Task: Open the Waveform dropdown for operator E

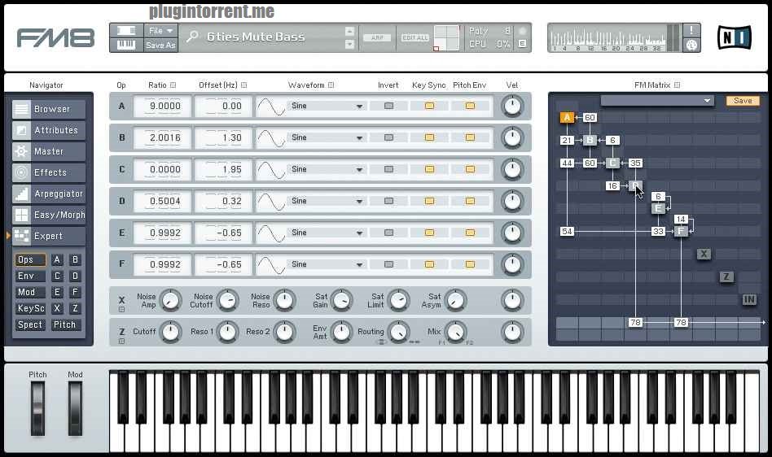Action: (x=327, y=233)
